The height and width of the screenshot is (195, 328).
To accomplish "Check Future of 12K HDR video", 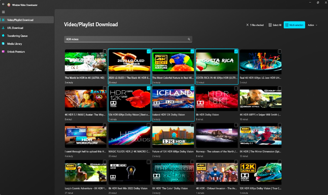I will [x=192, y=125].
